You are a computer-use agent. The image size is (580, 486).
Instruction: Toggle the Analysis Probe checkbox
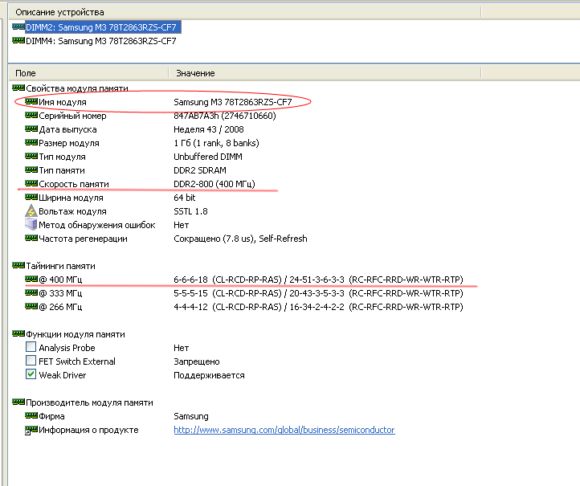31,347
